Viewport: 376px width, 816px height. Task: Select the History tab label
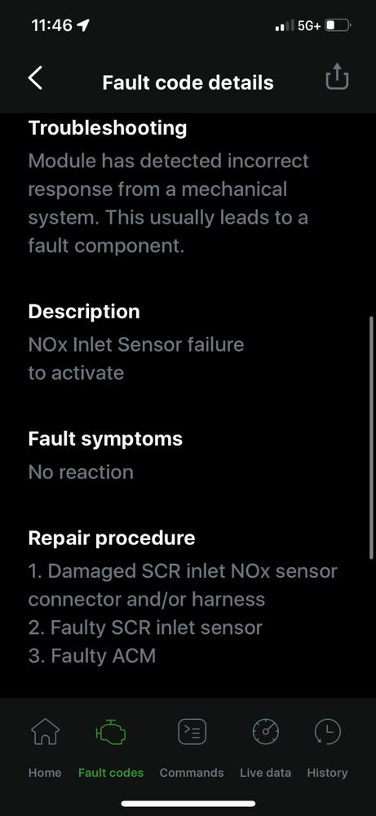click(327, 773)
